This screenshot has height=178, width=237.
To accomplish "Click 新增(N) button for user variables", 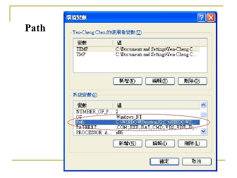I will [128, 81].
